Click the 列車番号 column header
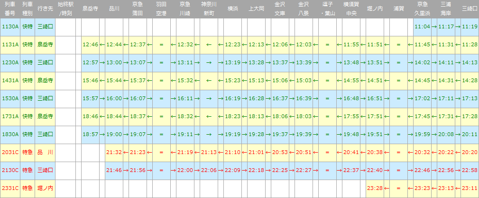This screenshot has height=198, width=479. [x=10, y=9]
